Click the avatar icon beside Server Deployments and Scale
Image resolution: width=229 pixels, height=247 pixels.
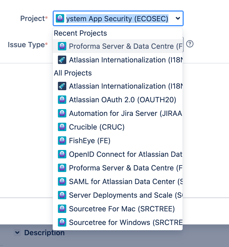62,195
